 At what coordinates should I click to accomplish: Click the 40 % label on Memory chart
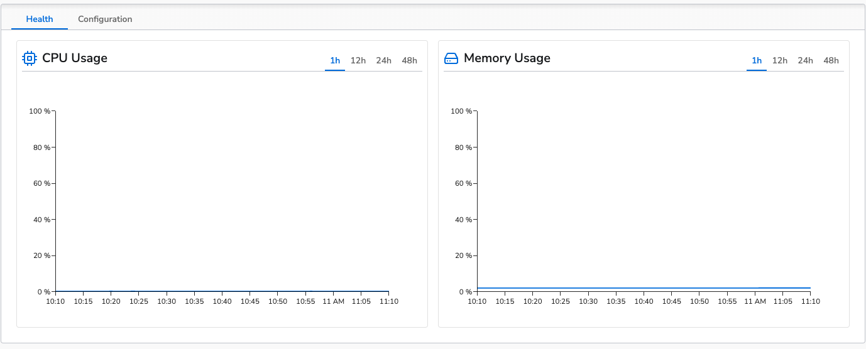click(x=463, y=220)
